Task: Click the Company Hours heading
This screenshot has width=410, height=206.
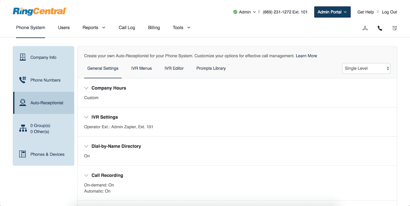Action: tap(109, 88)
